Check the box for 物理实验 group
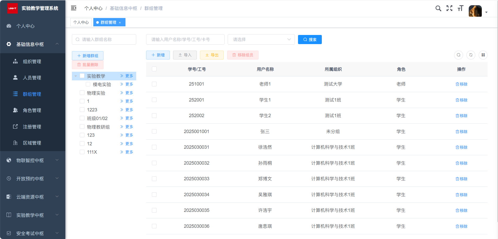The height and width of the screenshot is (239, 498). [82, 93]
